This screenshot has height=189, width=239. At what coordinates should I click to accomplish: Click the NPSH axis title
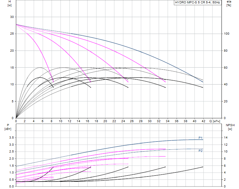[230, 125]
